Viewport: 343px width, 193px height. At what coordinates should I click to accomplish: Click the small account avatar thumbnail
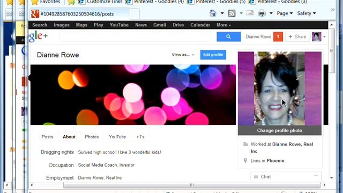[317, 36]
